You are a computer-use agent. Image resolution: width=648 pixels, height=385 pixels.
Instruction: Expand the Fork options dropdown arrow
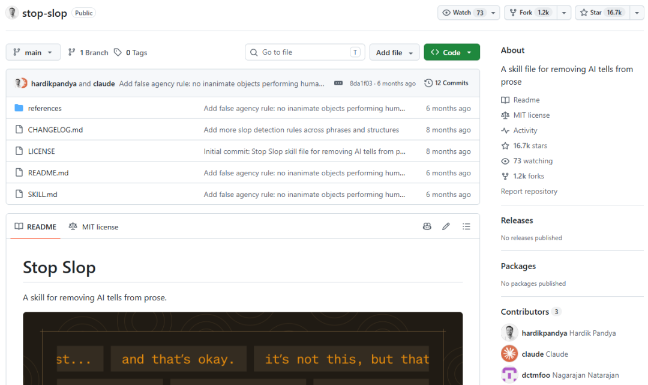(x=563, y=13)
